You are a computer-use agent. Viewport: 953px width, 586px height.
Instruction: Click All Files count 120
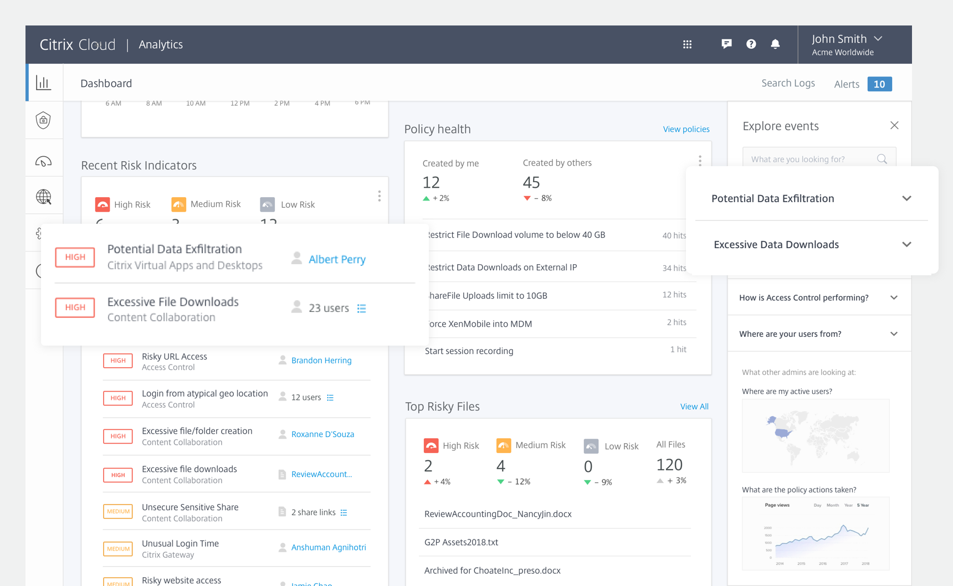(x=669, y=465)
